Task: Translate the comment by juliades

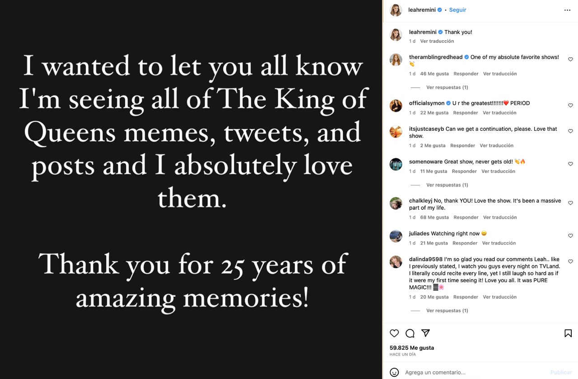Action: (499, 243)
